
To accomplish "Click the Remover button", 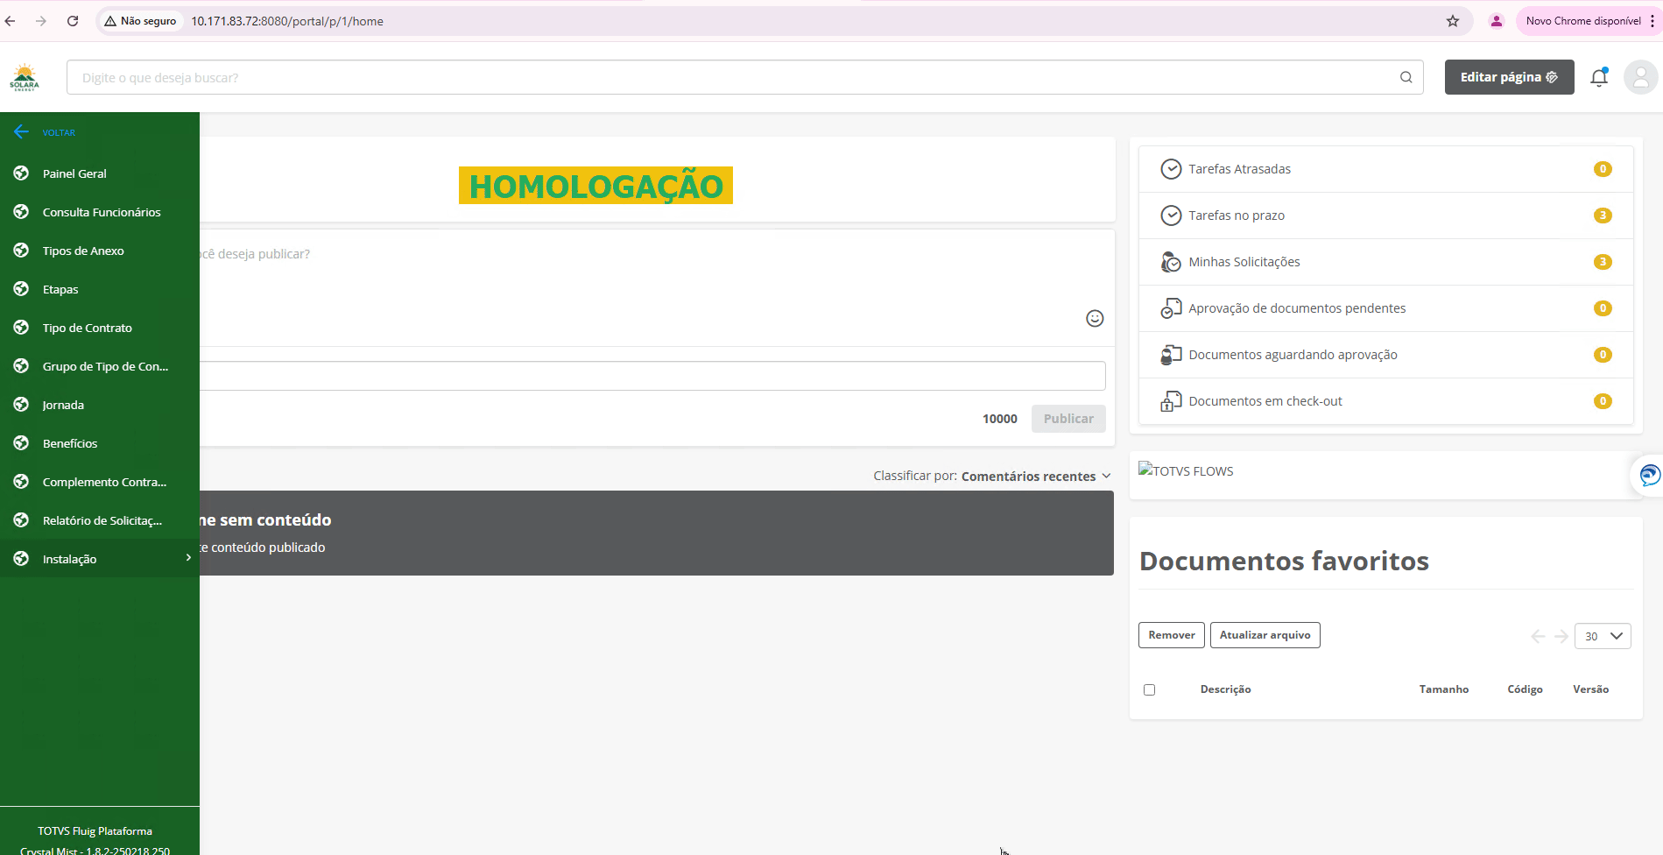I will click(1172, 635).
